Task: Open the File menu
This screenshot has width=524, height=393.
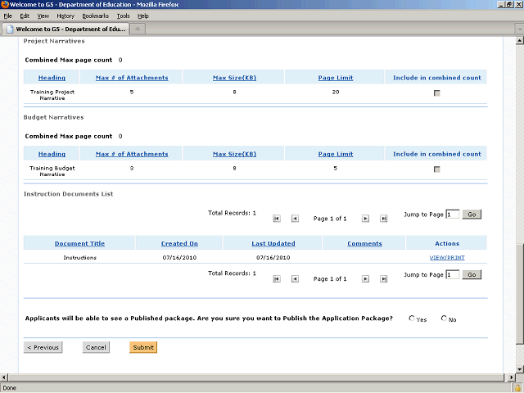Action: (x=7, y=16)
